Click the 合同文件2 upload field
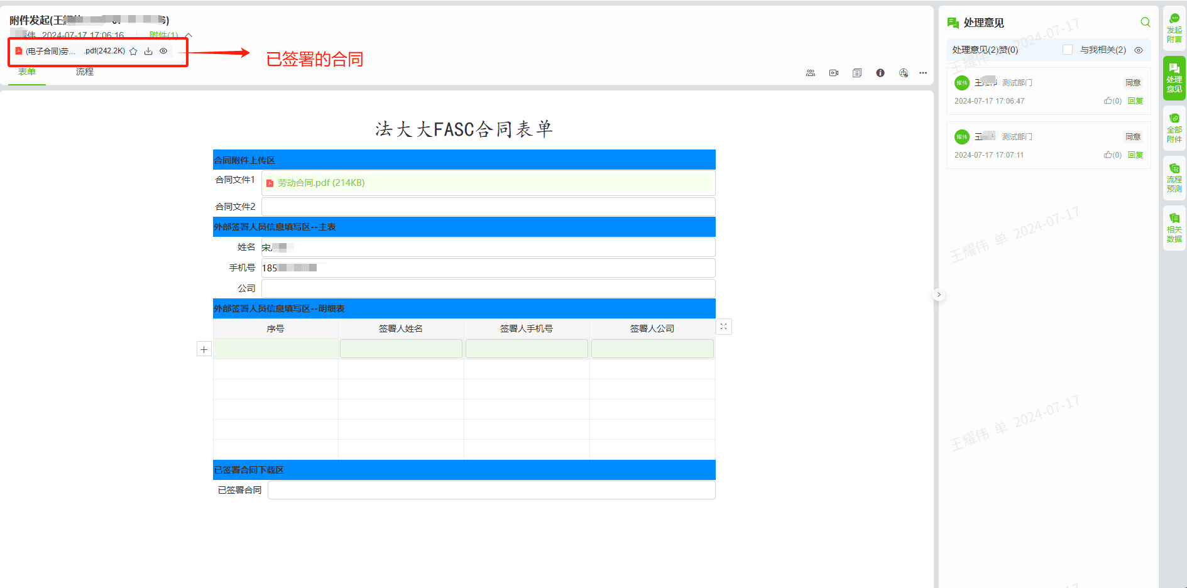The image size is (1187, 588). (x=488, y=207)
